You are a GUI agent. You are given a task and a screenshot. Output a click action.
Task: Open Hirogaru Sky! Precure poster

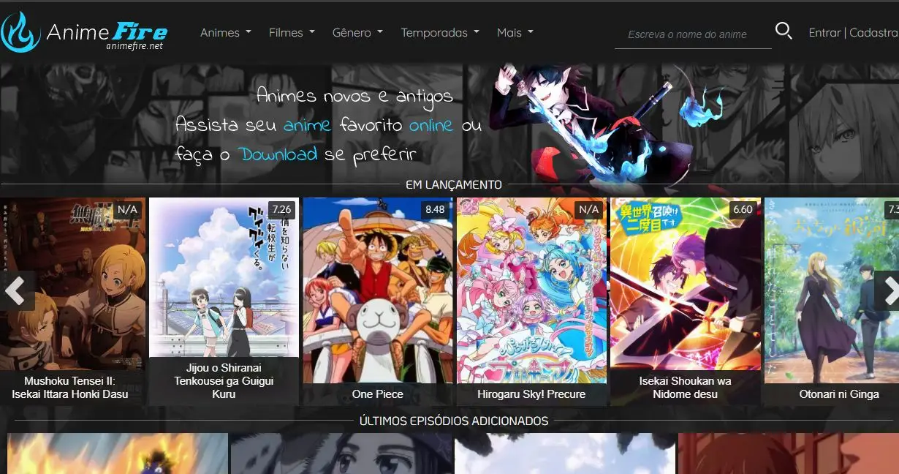tap(531, 290)
